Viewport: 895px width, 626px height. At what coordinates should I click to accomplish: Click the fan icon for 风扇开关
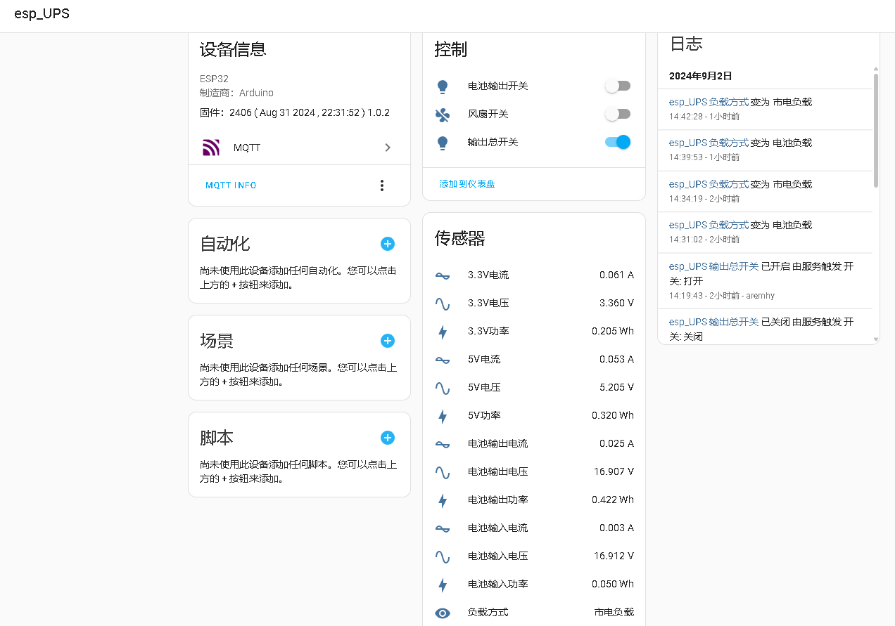443,115
